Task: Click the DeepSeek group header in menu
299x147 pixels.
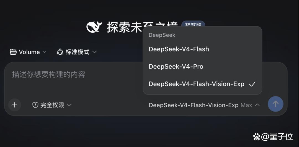Action: coord(162,35)
